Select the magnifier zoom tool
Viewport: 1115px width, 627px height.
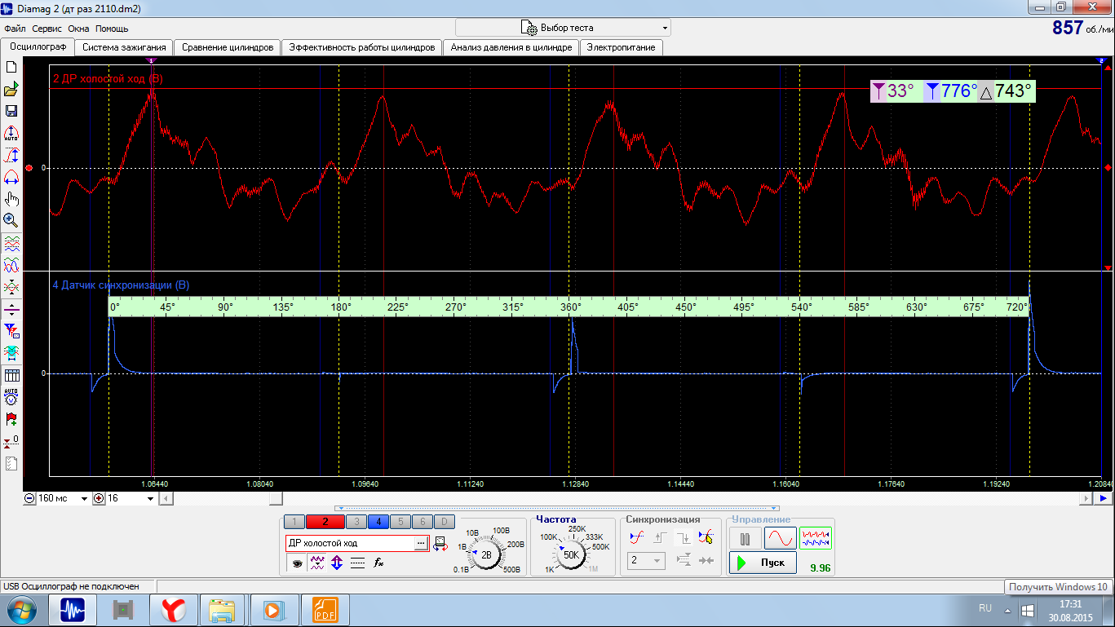11,220
